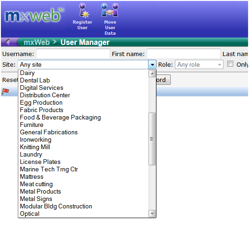Click scrollbar down arrow in site list
Screen dimensions: 249x226
(152, 213)
